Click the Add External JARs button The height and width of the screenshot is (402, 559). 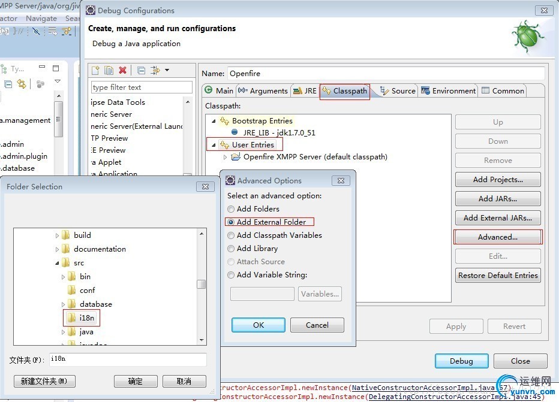[x=498, y=218]
